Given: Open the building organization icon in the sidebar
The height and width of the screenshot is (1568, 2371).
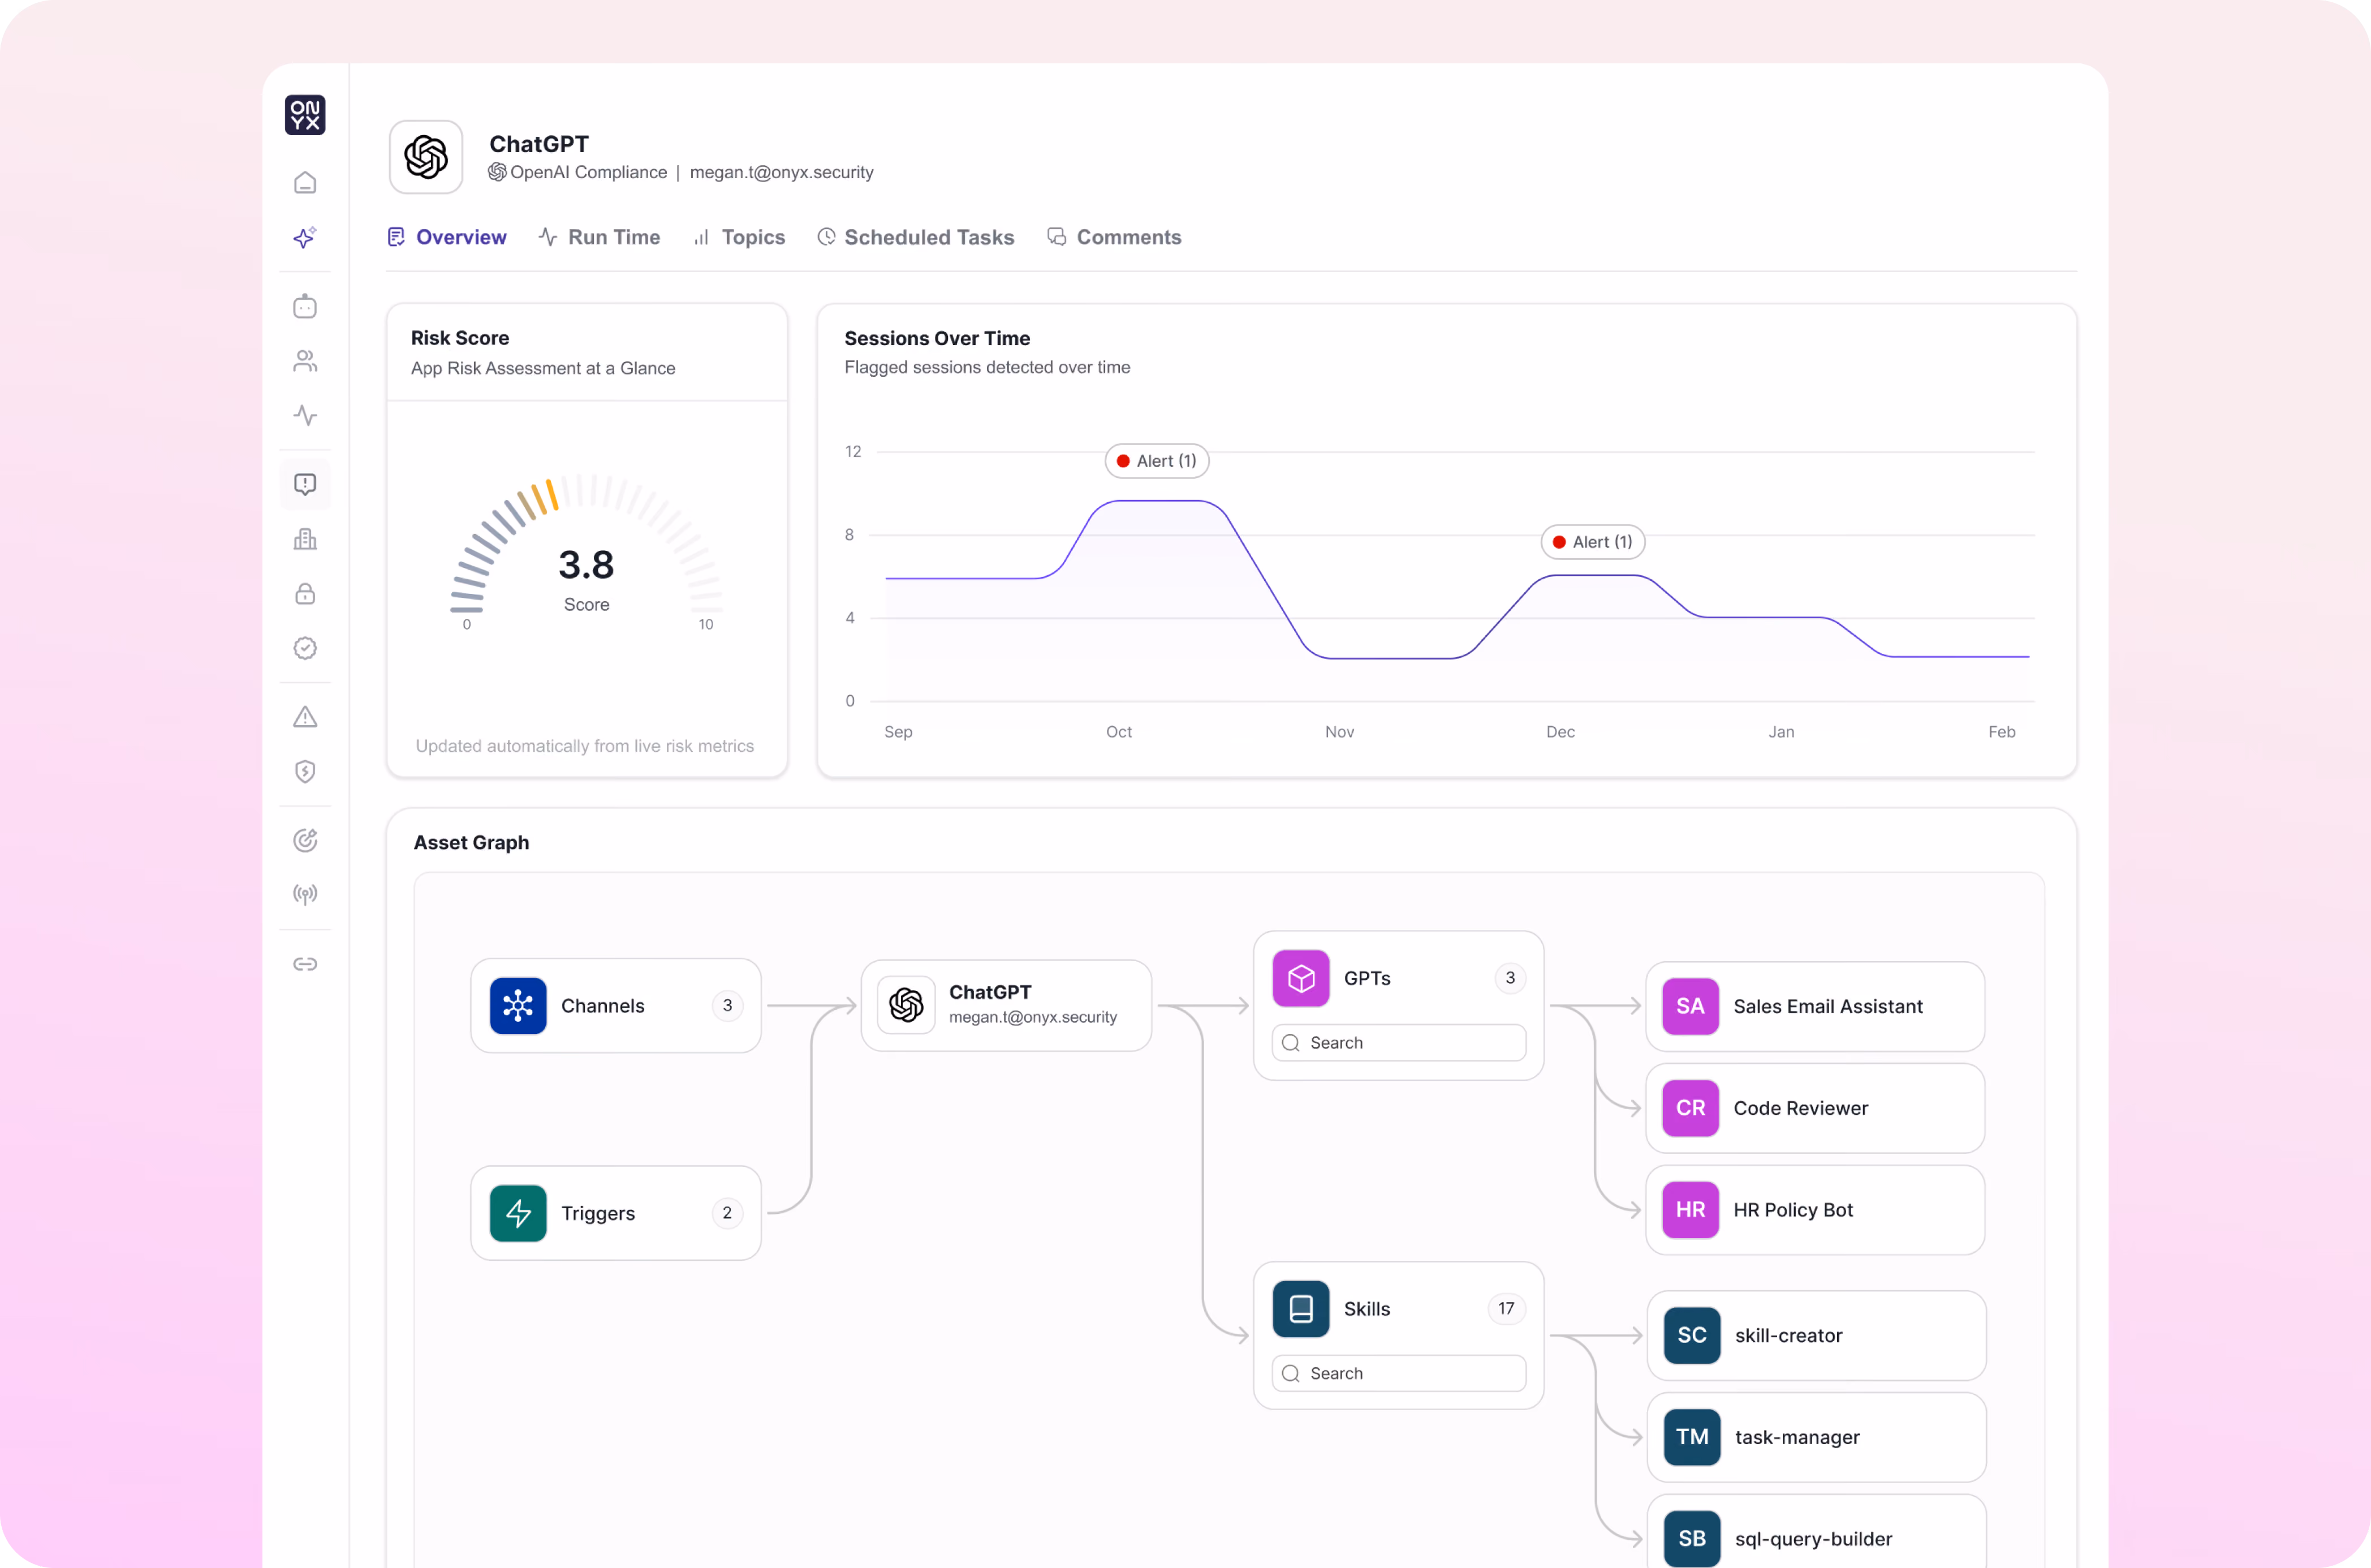Looking at the screenshot, I should click(305, 540).
